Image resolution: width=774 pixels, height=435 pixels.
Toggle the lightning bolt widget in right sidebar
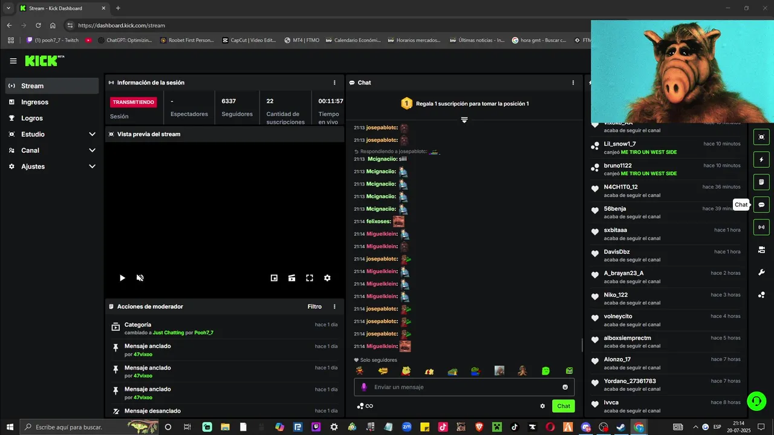click(x=761, y=160)
